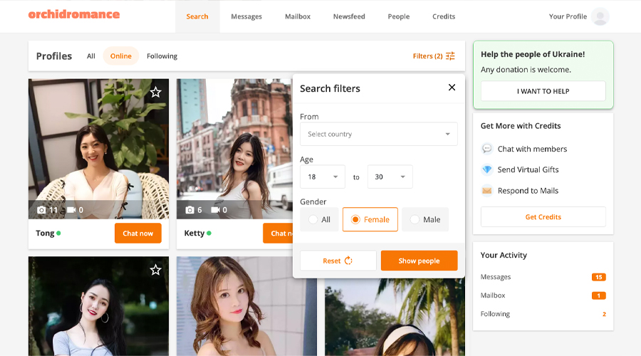
Task: Close the Search filters panel
Action: click(452, 88)
